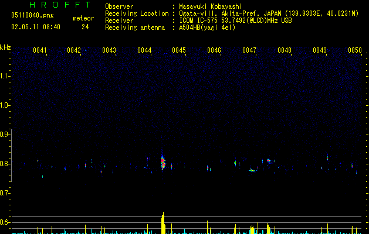Click the 1.0 kHz axis label

coord(5,106)
